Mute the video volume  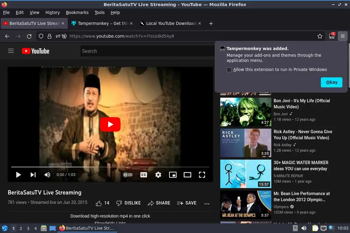point(47,175)
